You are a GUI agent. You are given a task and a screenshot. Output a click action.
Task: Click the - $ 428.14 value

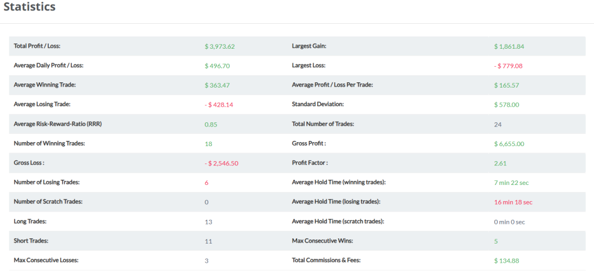tap(219, 104)
